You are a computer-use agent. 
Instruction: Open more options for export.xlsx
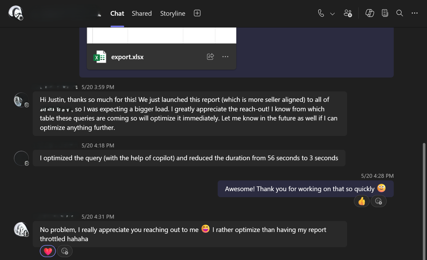225,57
